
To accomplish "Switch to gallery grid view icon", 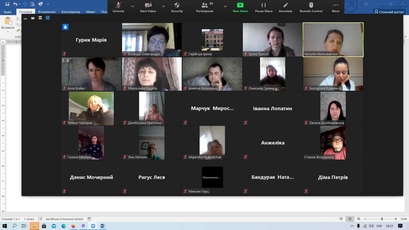I will click(48, 18).
